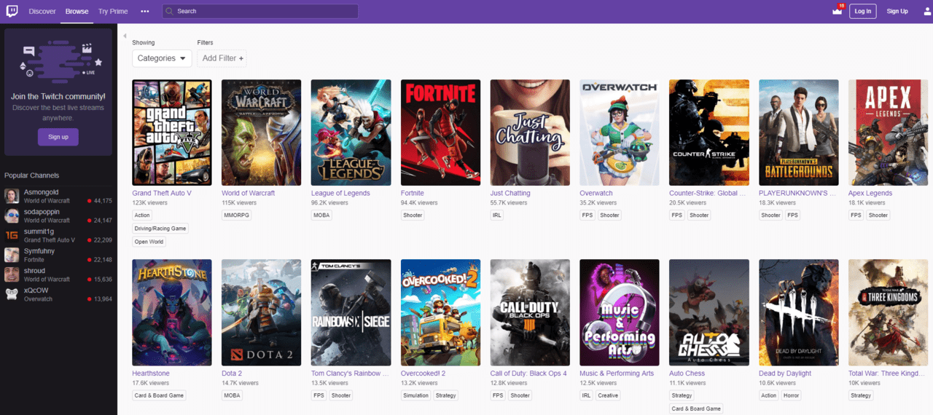933x415 pixels.
Task: Open the Counter-Strike cover art
Action: (709, 133)
